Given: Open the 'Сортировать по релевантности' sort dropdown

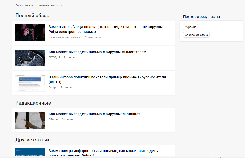Looking at the screenshot, I should (39, 6).
